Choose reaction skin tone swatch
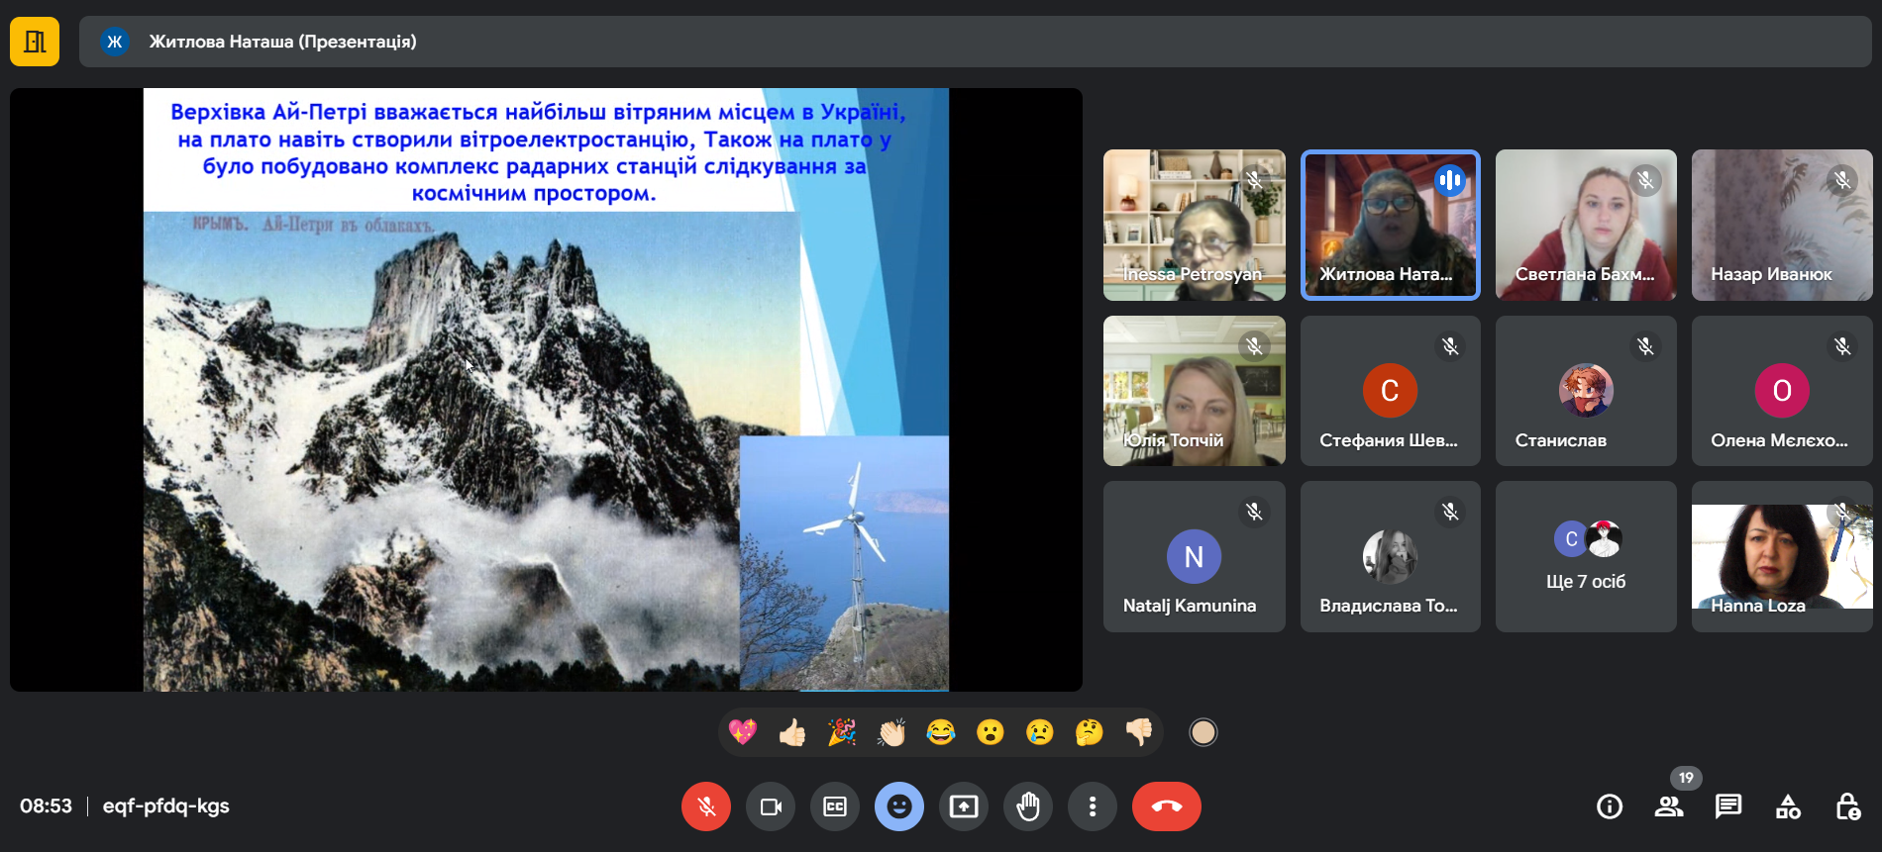 (1202, 732)
